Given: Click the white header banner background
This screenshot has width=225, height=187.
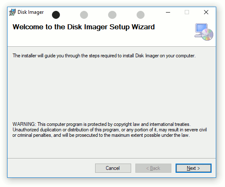Looking at the screenshot, I should pyautogui.click(x=101, y=38).
